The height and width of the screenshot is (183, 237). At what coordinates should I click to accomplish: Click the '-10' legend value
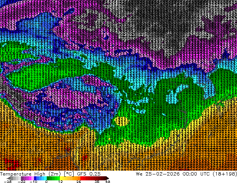point(34,182)
